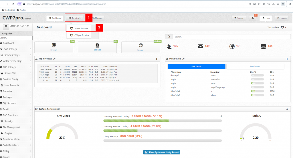Screen dimensions: 293x158
Task: Open Dashboard in sidebar navigation
Action: [x=16, y=43]
